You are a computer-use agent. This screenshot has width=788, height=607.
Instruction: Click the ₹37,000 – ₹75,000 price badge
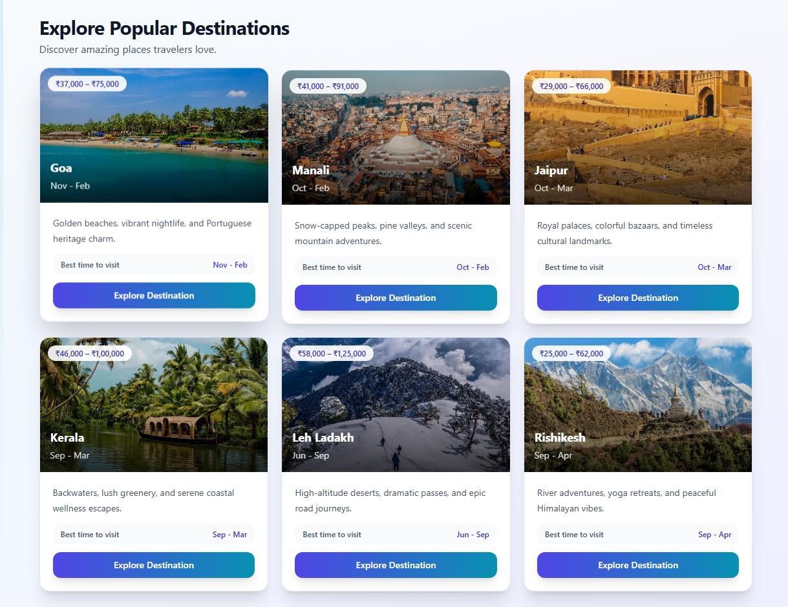tap(87, 84)
